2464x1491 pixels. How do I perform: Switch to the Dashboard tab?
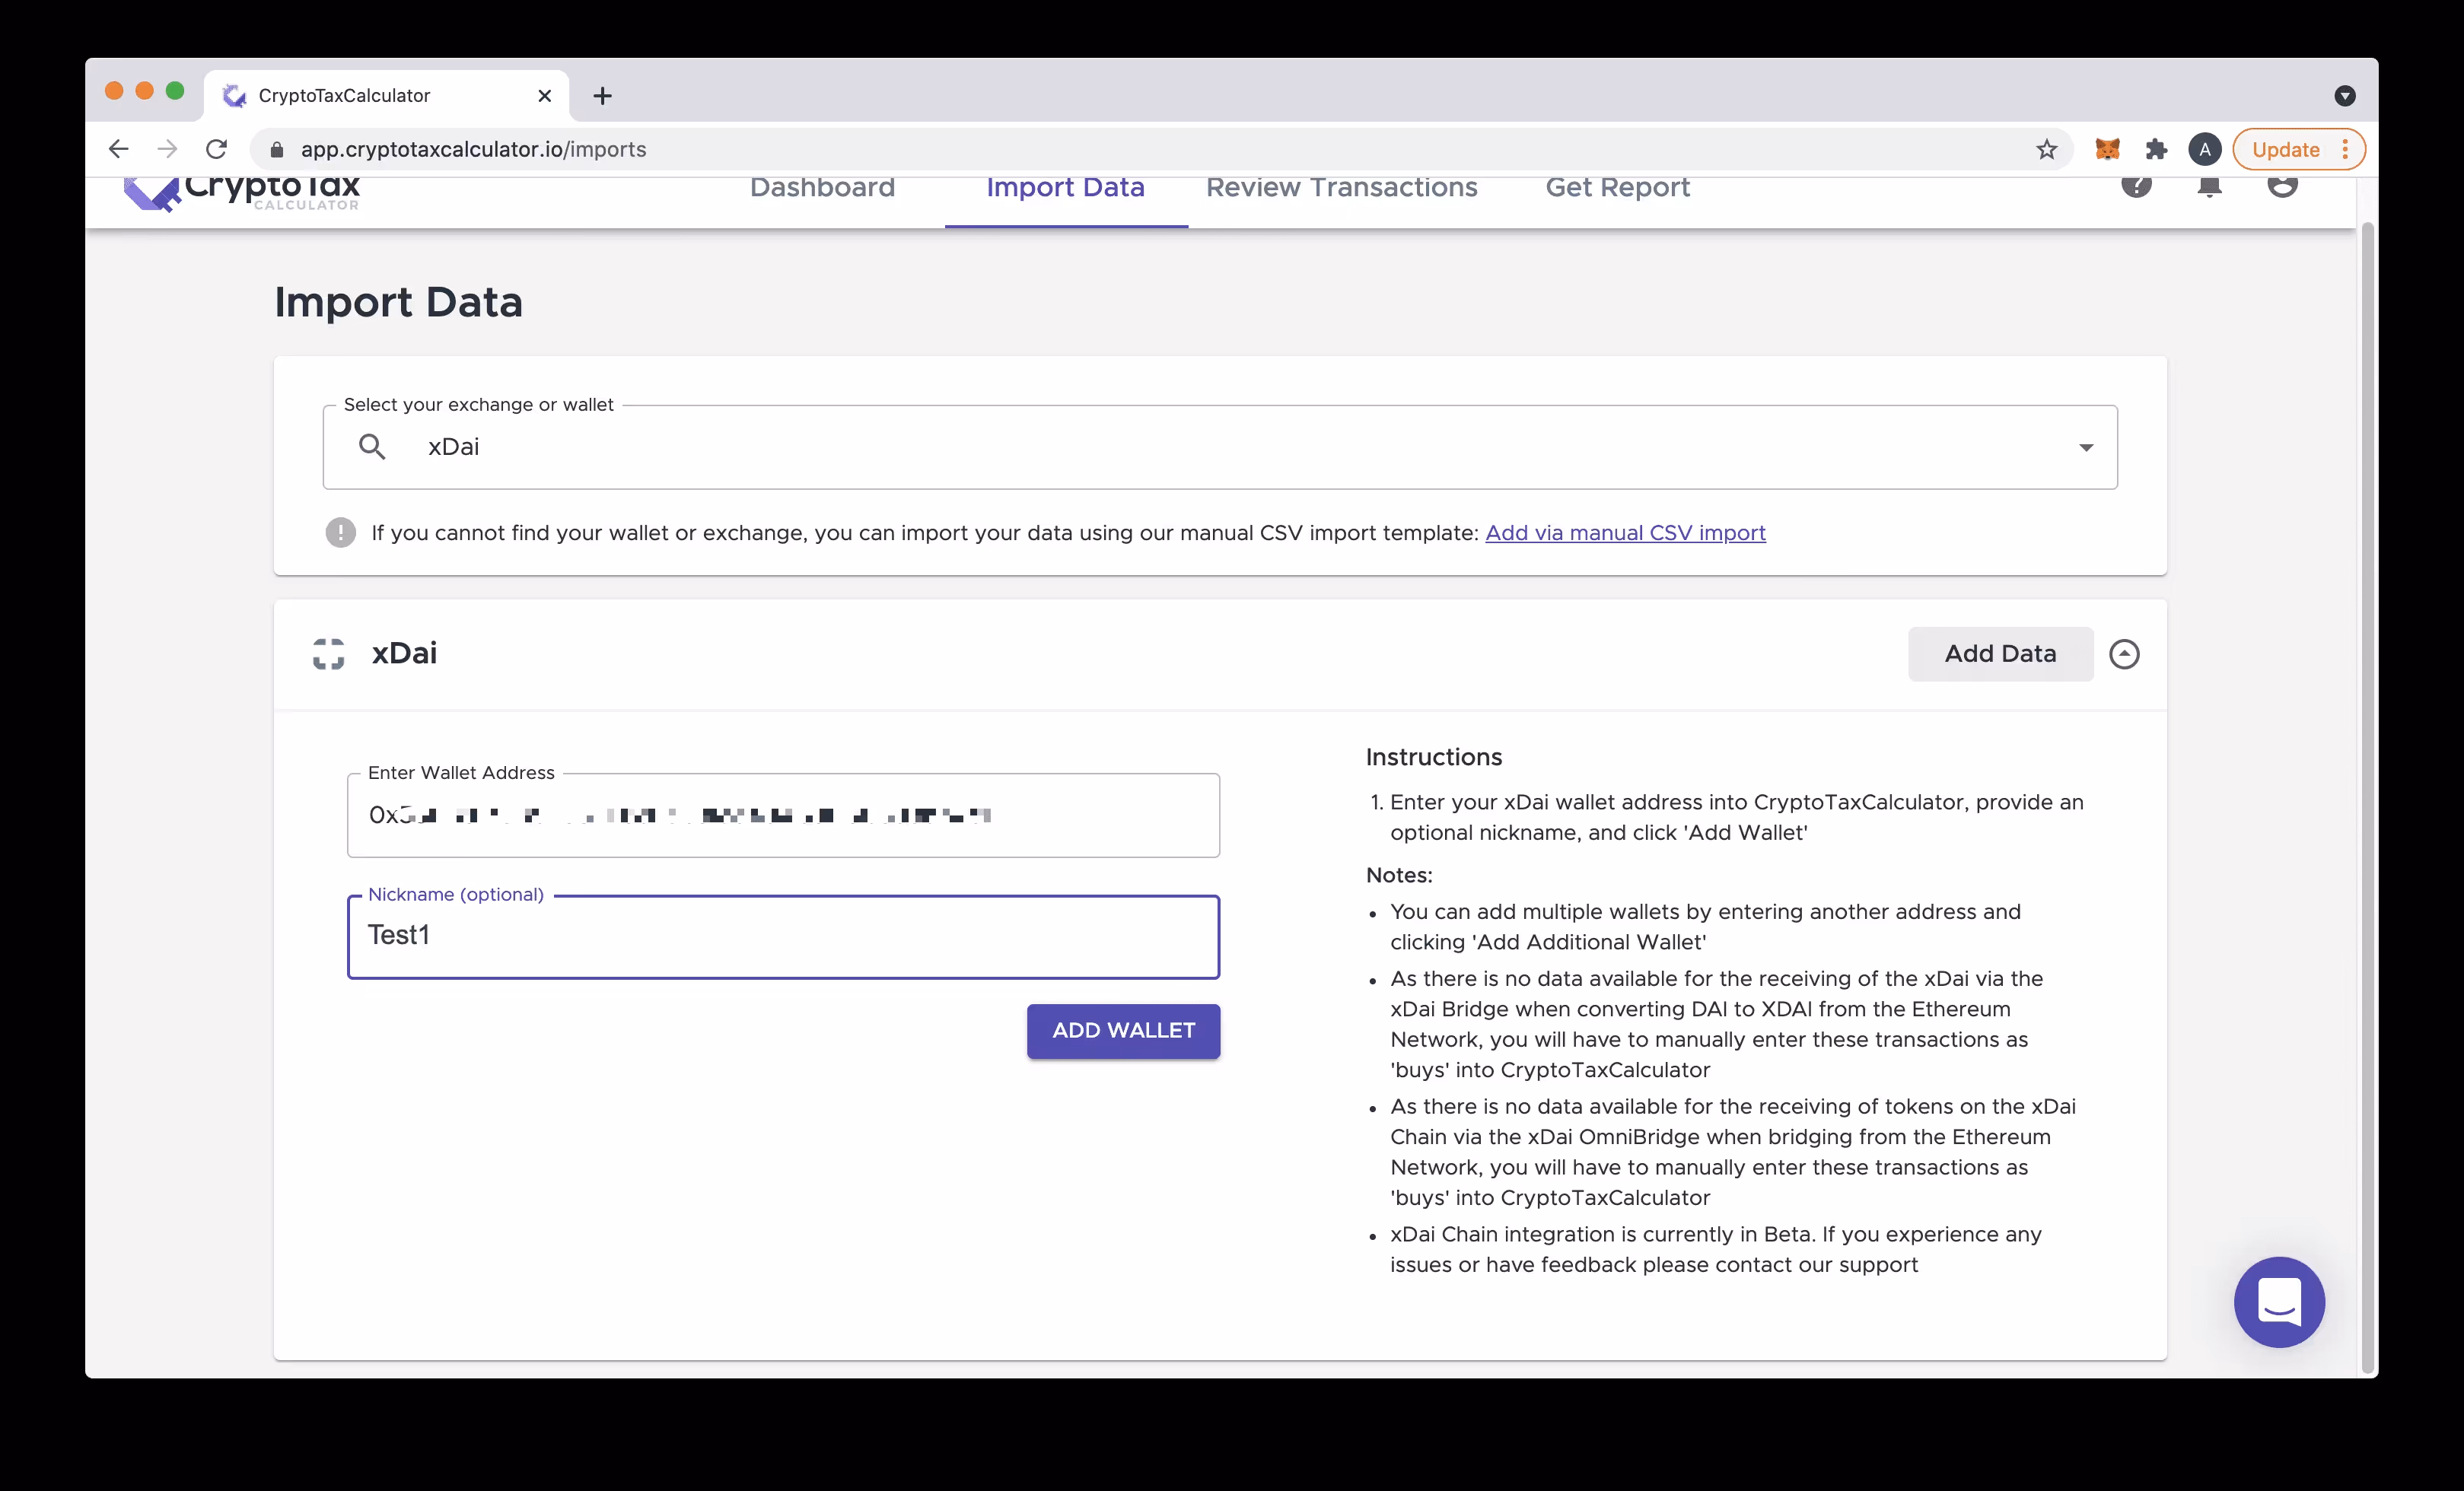click(x=822, y=188)
